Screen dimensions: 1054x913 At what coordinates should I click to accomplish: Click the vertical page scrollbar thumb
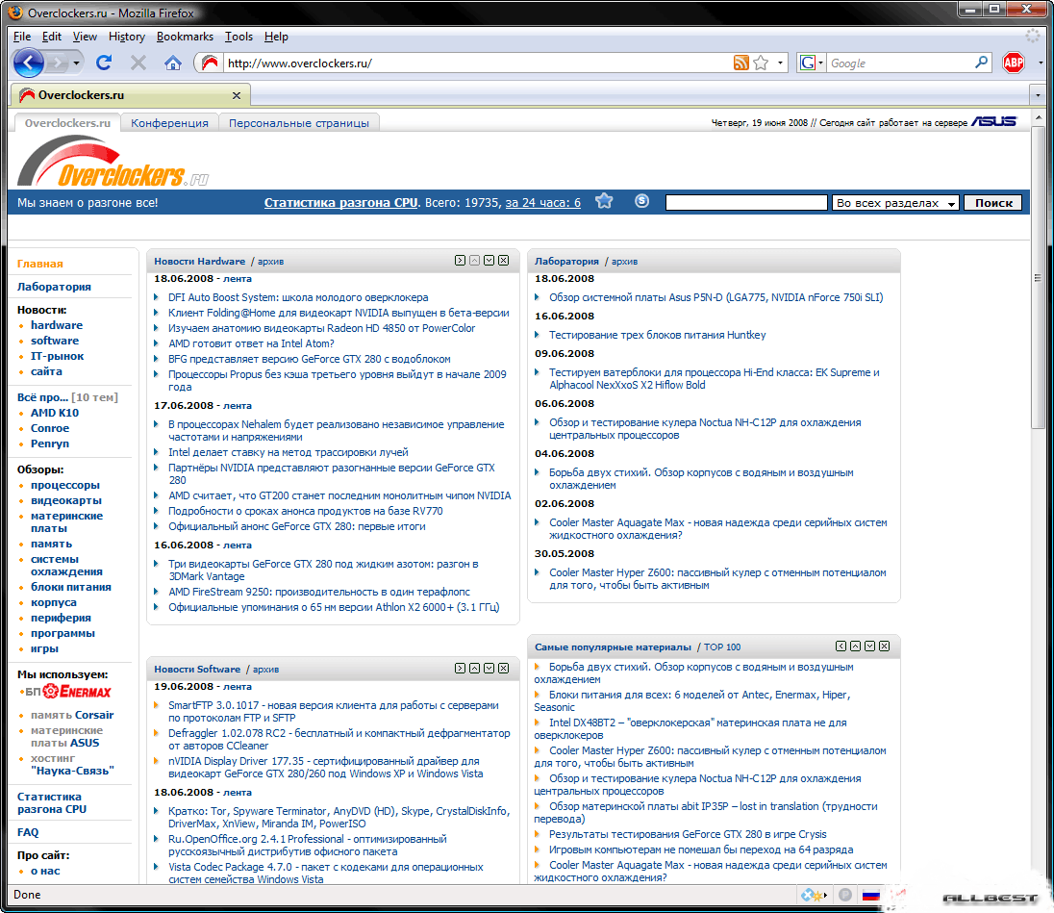click(1039, 276)
